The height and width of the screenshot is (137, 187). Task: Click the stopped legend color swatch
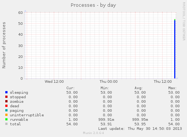pyautogui.click(x=6, y=97)
